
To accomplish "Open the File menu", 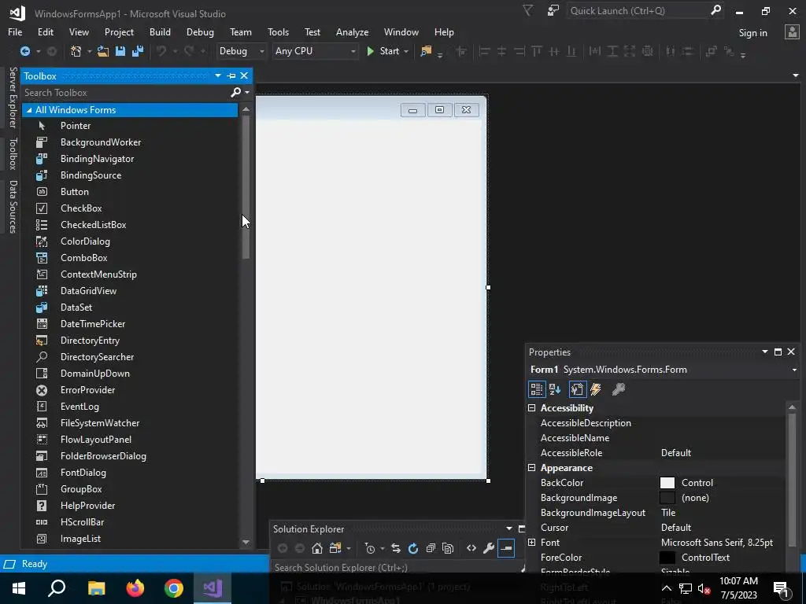I will tap(15, 31).
